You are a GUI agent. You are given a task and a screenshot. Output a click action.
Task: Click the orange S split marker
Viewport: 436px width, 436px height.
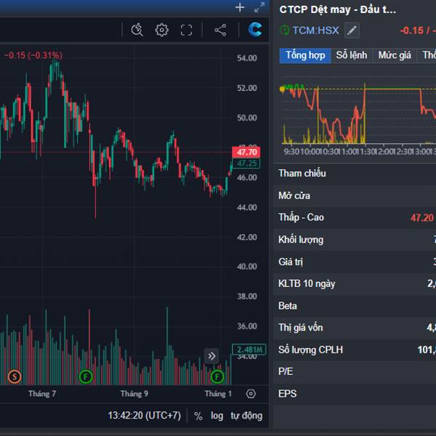(15, 376)
